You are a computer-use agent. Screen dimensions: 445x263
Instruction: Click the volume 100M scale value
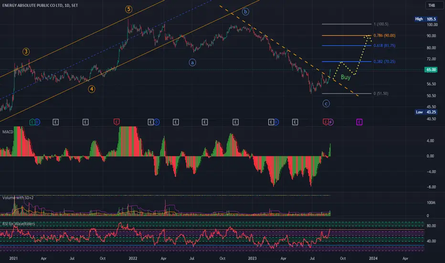pos(431,203)
